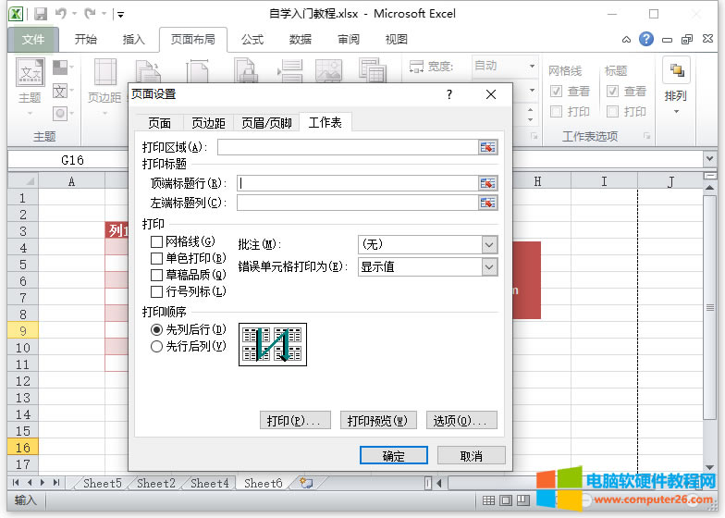Open the 排列 arrange dropdown in ribbon
This screenshot has height=518, width=725.
pos(676,96)
